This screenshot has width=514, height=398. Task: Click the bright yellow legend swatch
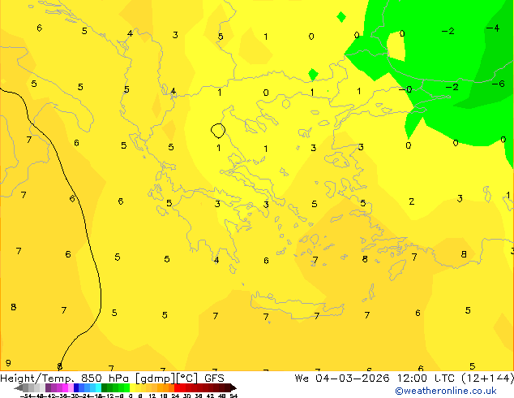[132, 387]
